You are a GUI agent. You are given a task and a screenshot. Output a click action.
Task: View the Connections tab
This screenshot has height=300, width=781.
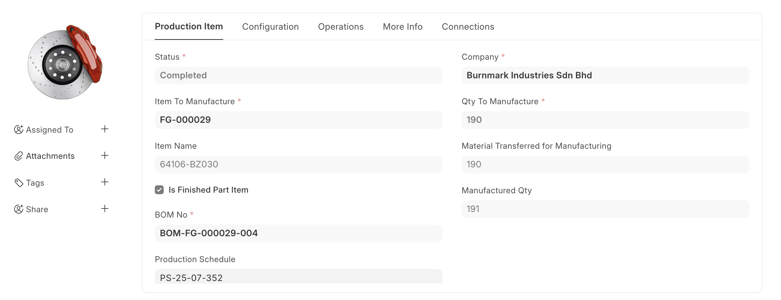[468, 27]
